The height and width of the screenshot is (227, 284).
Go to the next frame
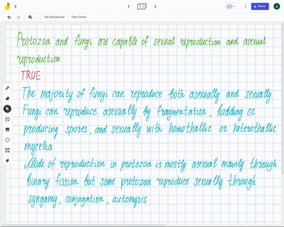155,7
